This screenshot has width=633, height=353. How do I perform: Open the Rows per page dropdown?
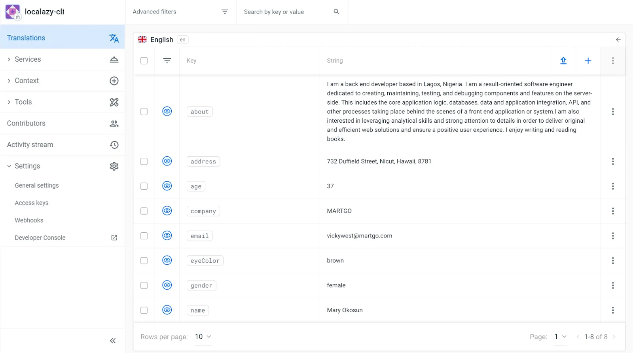203,337
